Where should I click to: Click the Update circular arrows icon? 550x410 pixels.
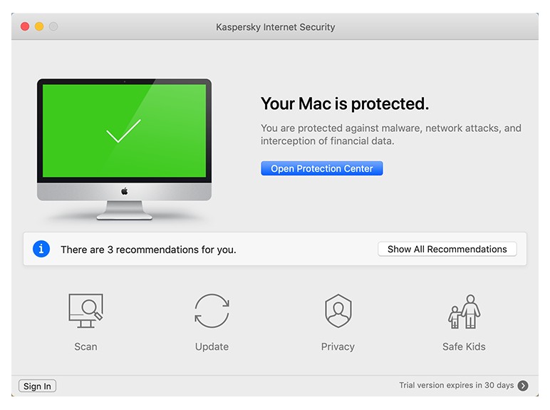click(212, 311)
